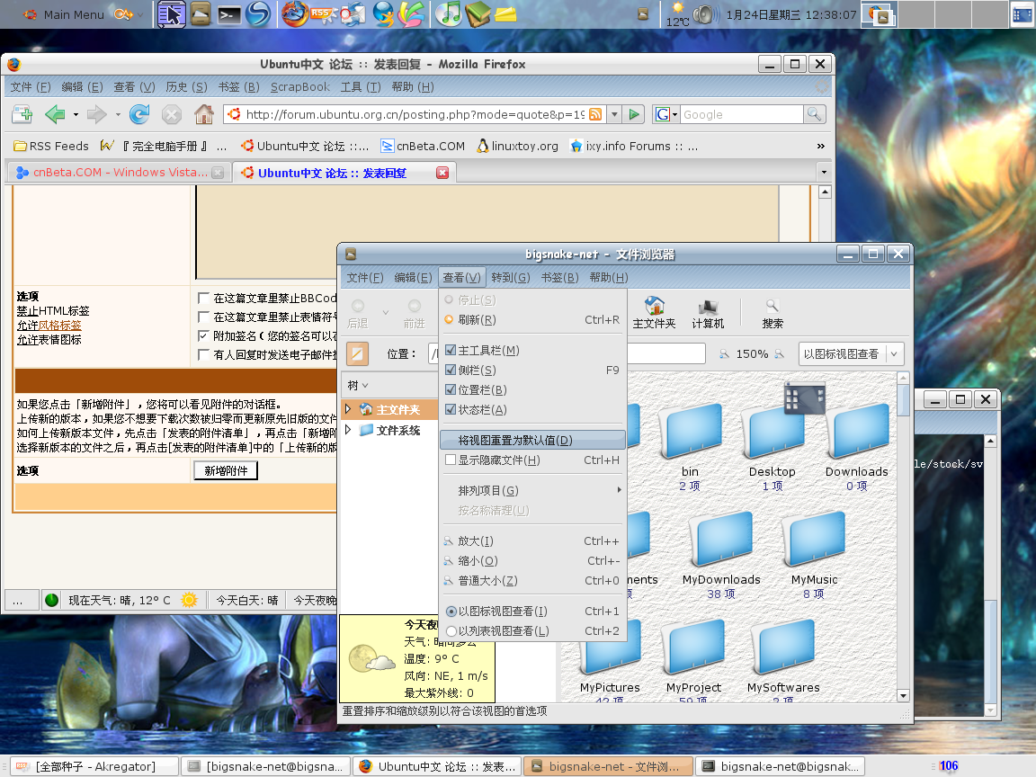Open the 转到 menu in the file browser
This screenshot has width=1036, height=777.
(x=510, y=278)
